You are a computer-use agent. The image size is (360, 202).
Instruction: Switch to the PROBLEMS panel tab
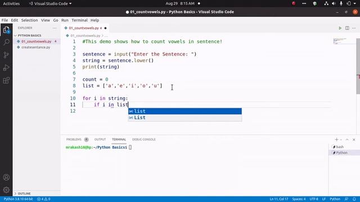click(x=74, y=140)
